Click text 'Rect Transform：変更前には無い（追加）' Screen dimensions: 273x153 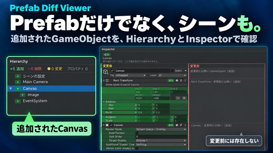tap(216, 82)
